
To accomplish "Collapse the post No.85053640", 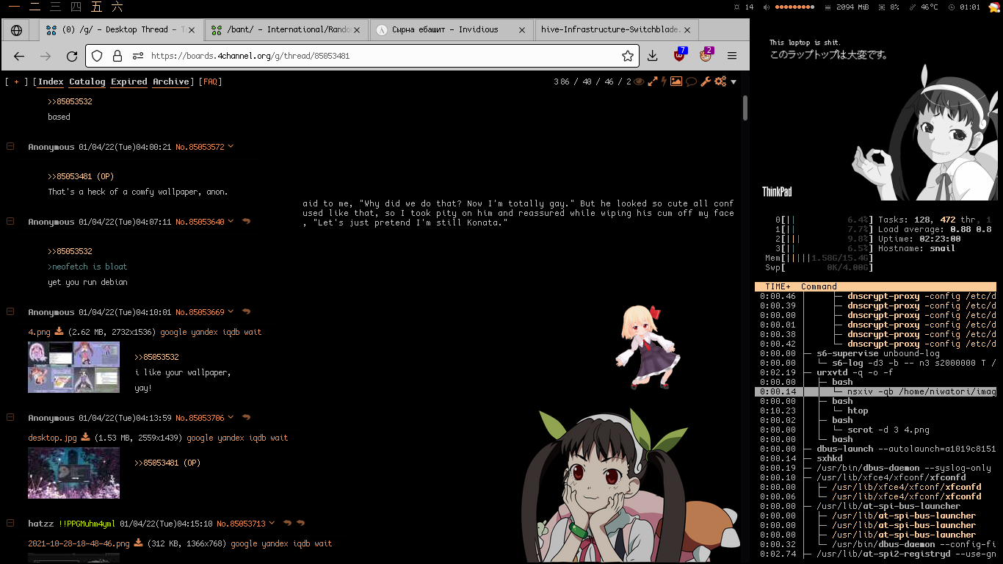I will click(10, 221).
